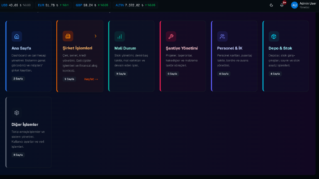Click the USD exchange rate ticker
The width and height of the screenshot is (319, 179).
pyautogui.click(x=16, y=5)
